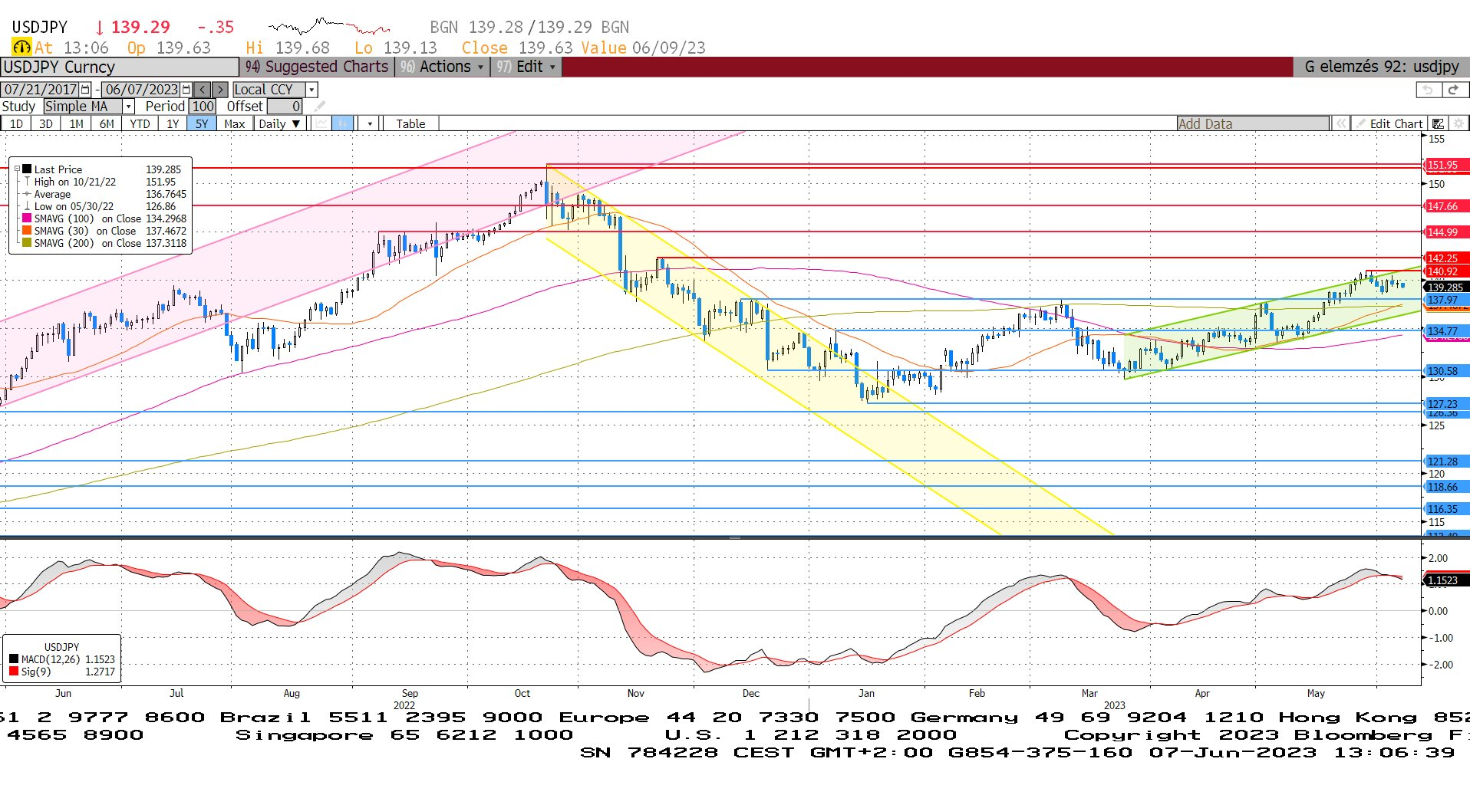Click the Offset value field

285,107
